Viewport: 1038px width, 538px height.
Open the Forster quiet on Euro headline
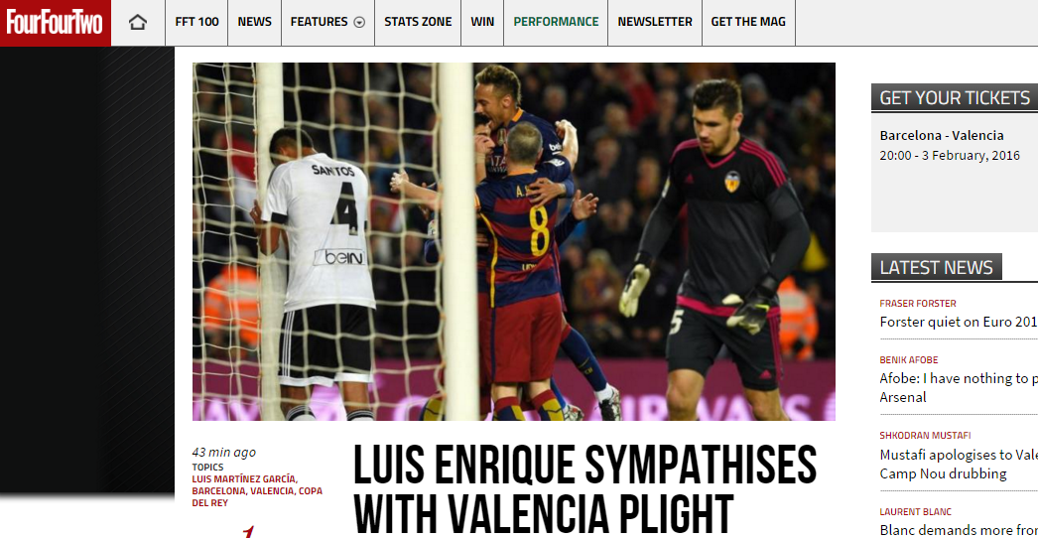click(959, 322)
